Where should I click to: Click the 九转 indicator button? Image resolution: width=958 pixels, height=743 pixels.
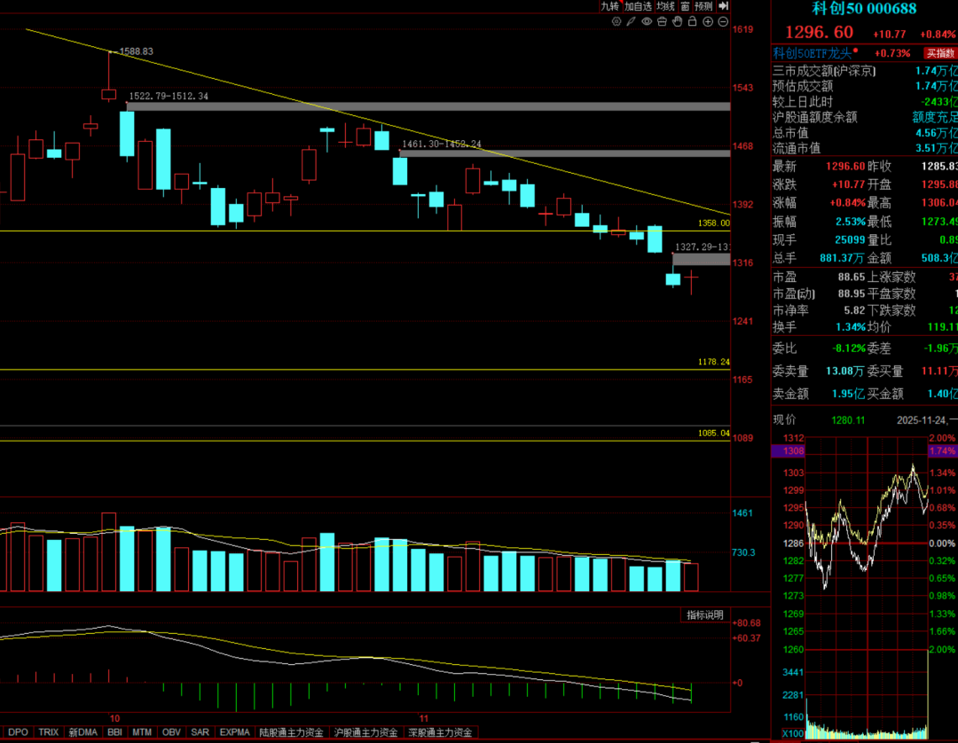pos(611,6)
